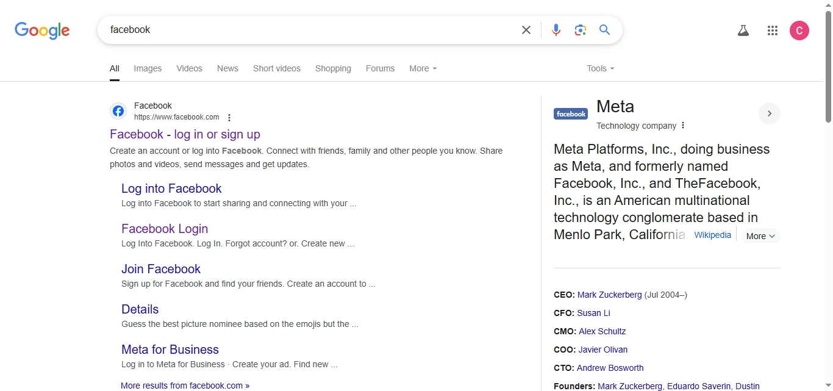Start voice search with the microphone icon
This screenshot has height=391, width=833.
click(556, 30)
